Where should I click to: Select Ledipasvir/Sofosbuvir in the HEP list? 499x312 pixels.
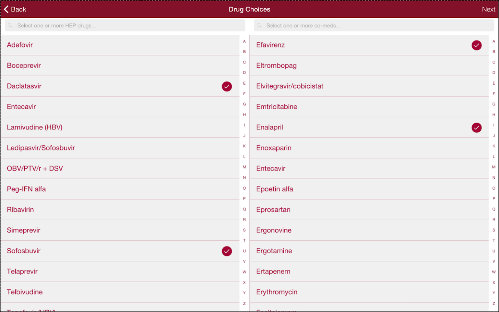pyautogui.click(x=41, y=148)
